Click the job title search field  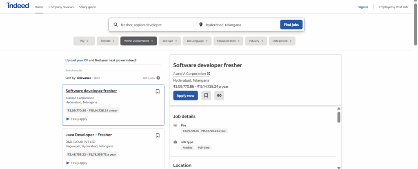(155, 24)
